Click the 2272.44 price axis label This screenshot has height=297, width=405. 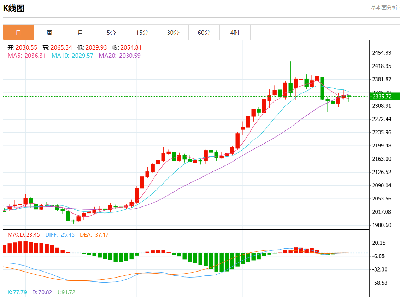[381, 119]
